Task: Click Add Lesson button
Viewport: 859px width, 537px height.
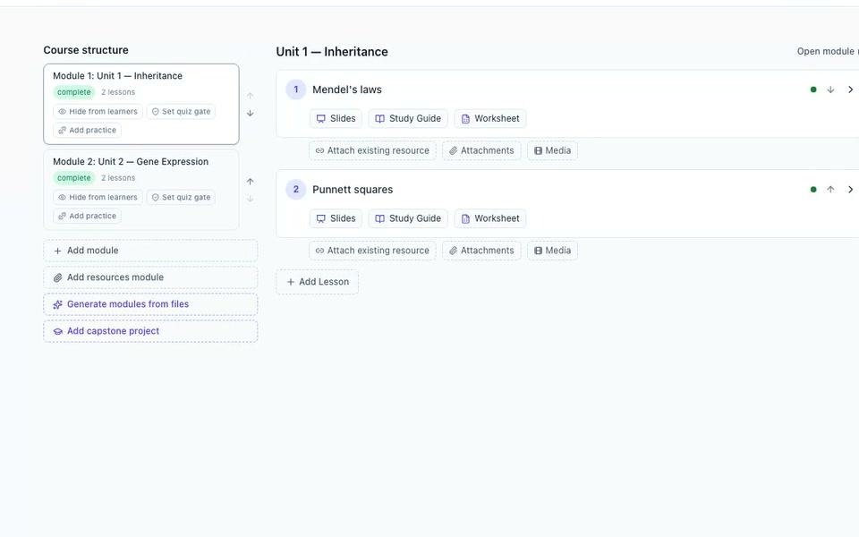Action: click(x=318, y=282)
